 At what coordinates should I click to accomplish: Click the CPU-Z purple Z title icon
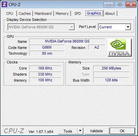pyautogui.click(x=4, y=4)
